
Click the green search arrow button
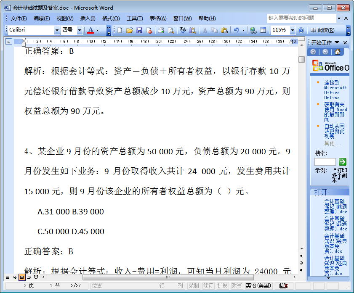[x=343, y=162]
